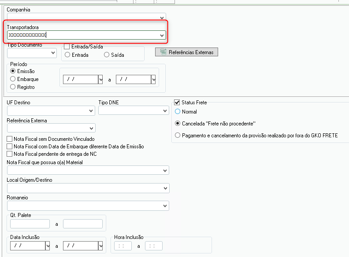
Task: Click the icon on Referências Externas button
Action: click(163, 52)
